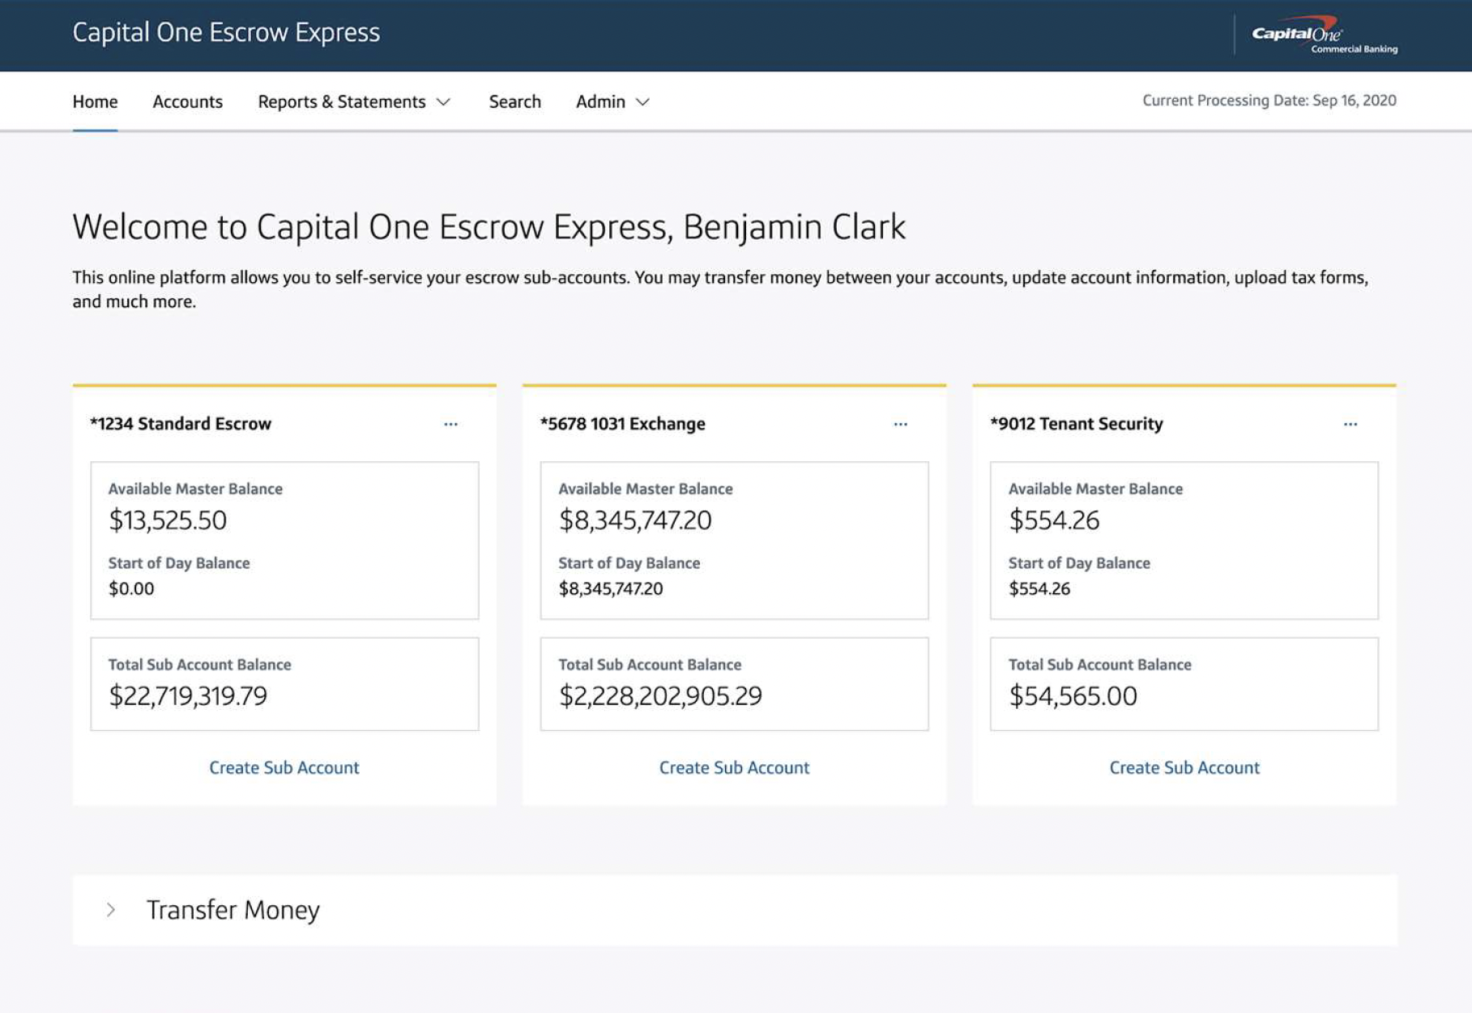
Task: Select the *1234 Standard Escrow card title
Action: point(181,424)
